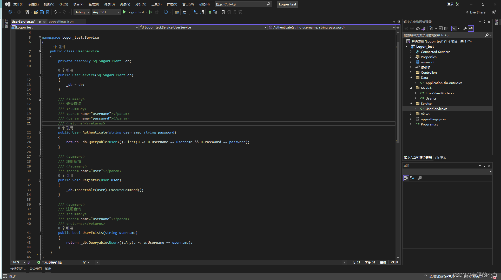Image resolution: width=501 pixels, height=280 pixels.
Task: Click Live Share button
Action: click(475, 12)
